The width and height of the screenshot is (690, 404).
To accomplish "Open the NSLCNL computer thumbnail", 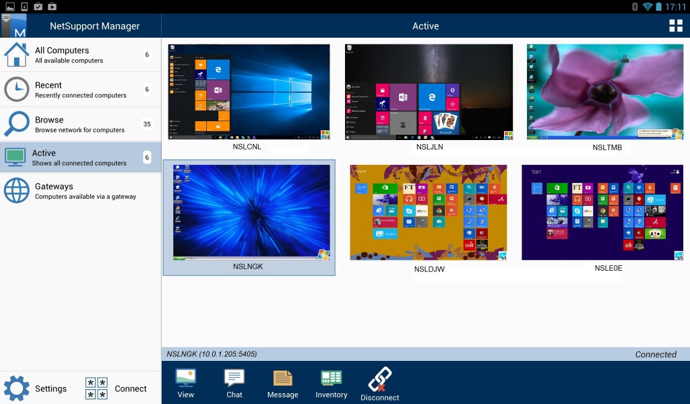I will [x=249, y=92].
